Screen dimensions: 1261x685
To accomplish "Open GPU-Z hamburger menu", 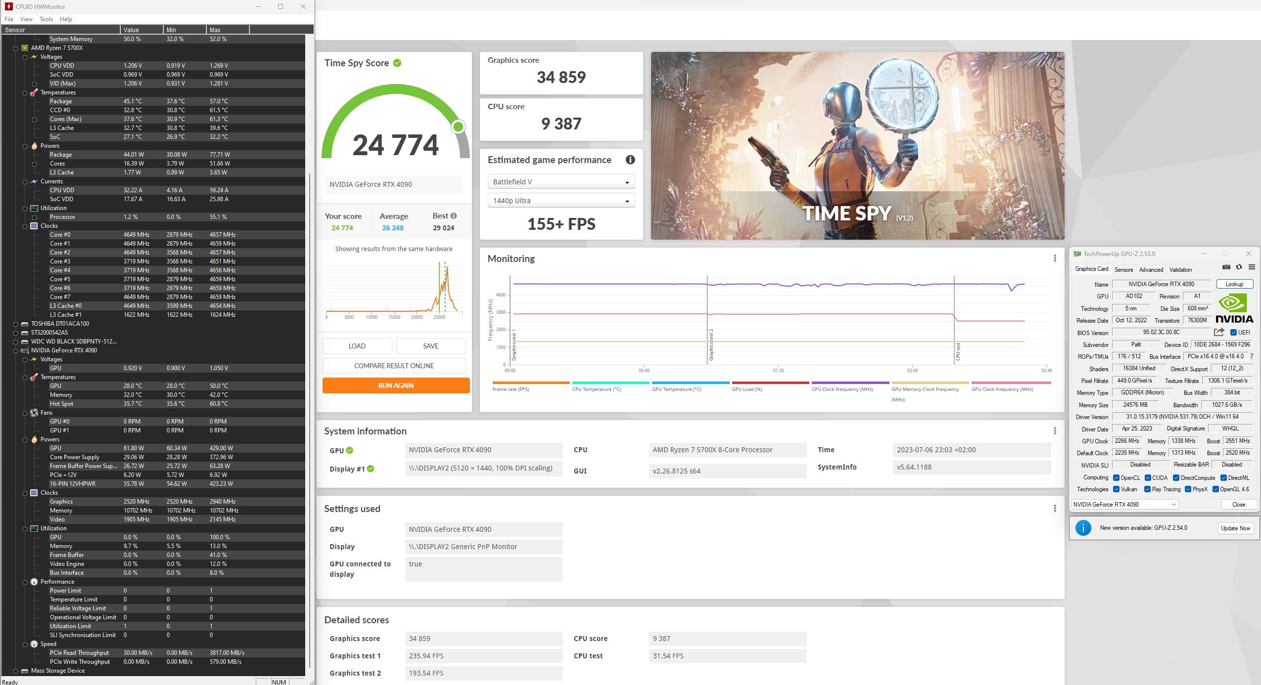I will pos(1252,267).
